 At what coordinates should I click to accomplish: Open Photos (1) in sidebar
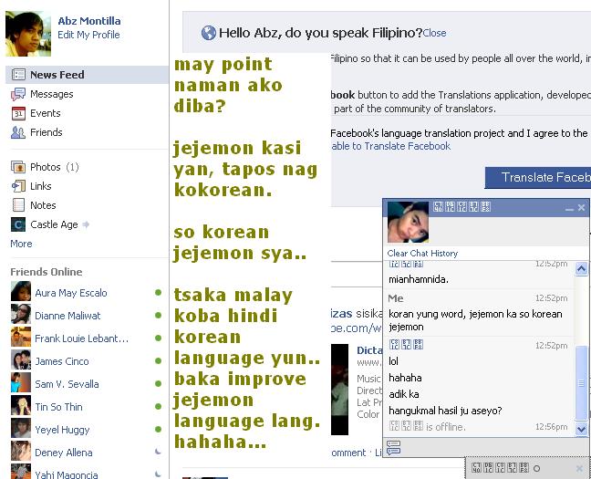[x=55, y=167]
